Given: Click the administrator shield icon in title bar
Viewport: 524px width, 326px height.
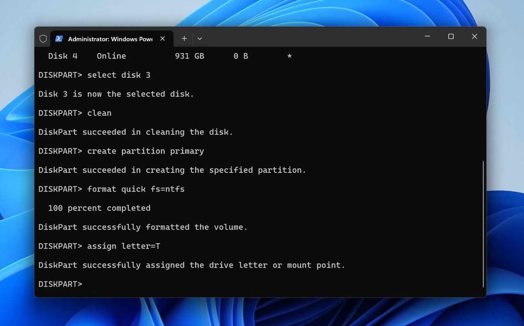Looking at the screenshot, I should coord(43,39).
